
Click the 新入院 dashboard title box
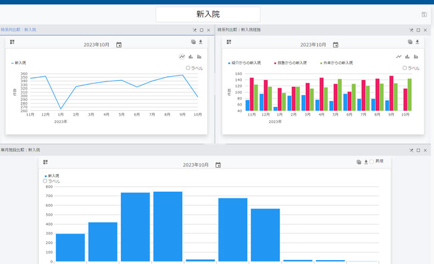coord(208,14)
